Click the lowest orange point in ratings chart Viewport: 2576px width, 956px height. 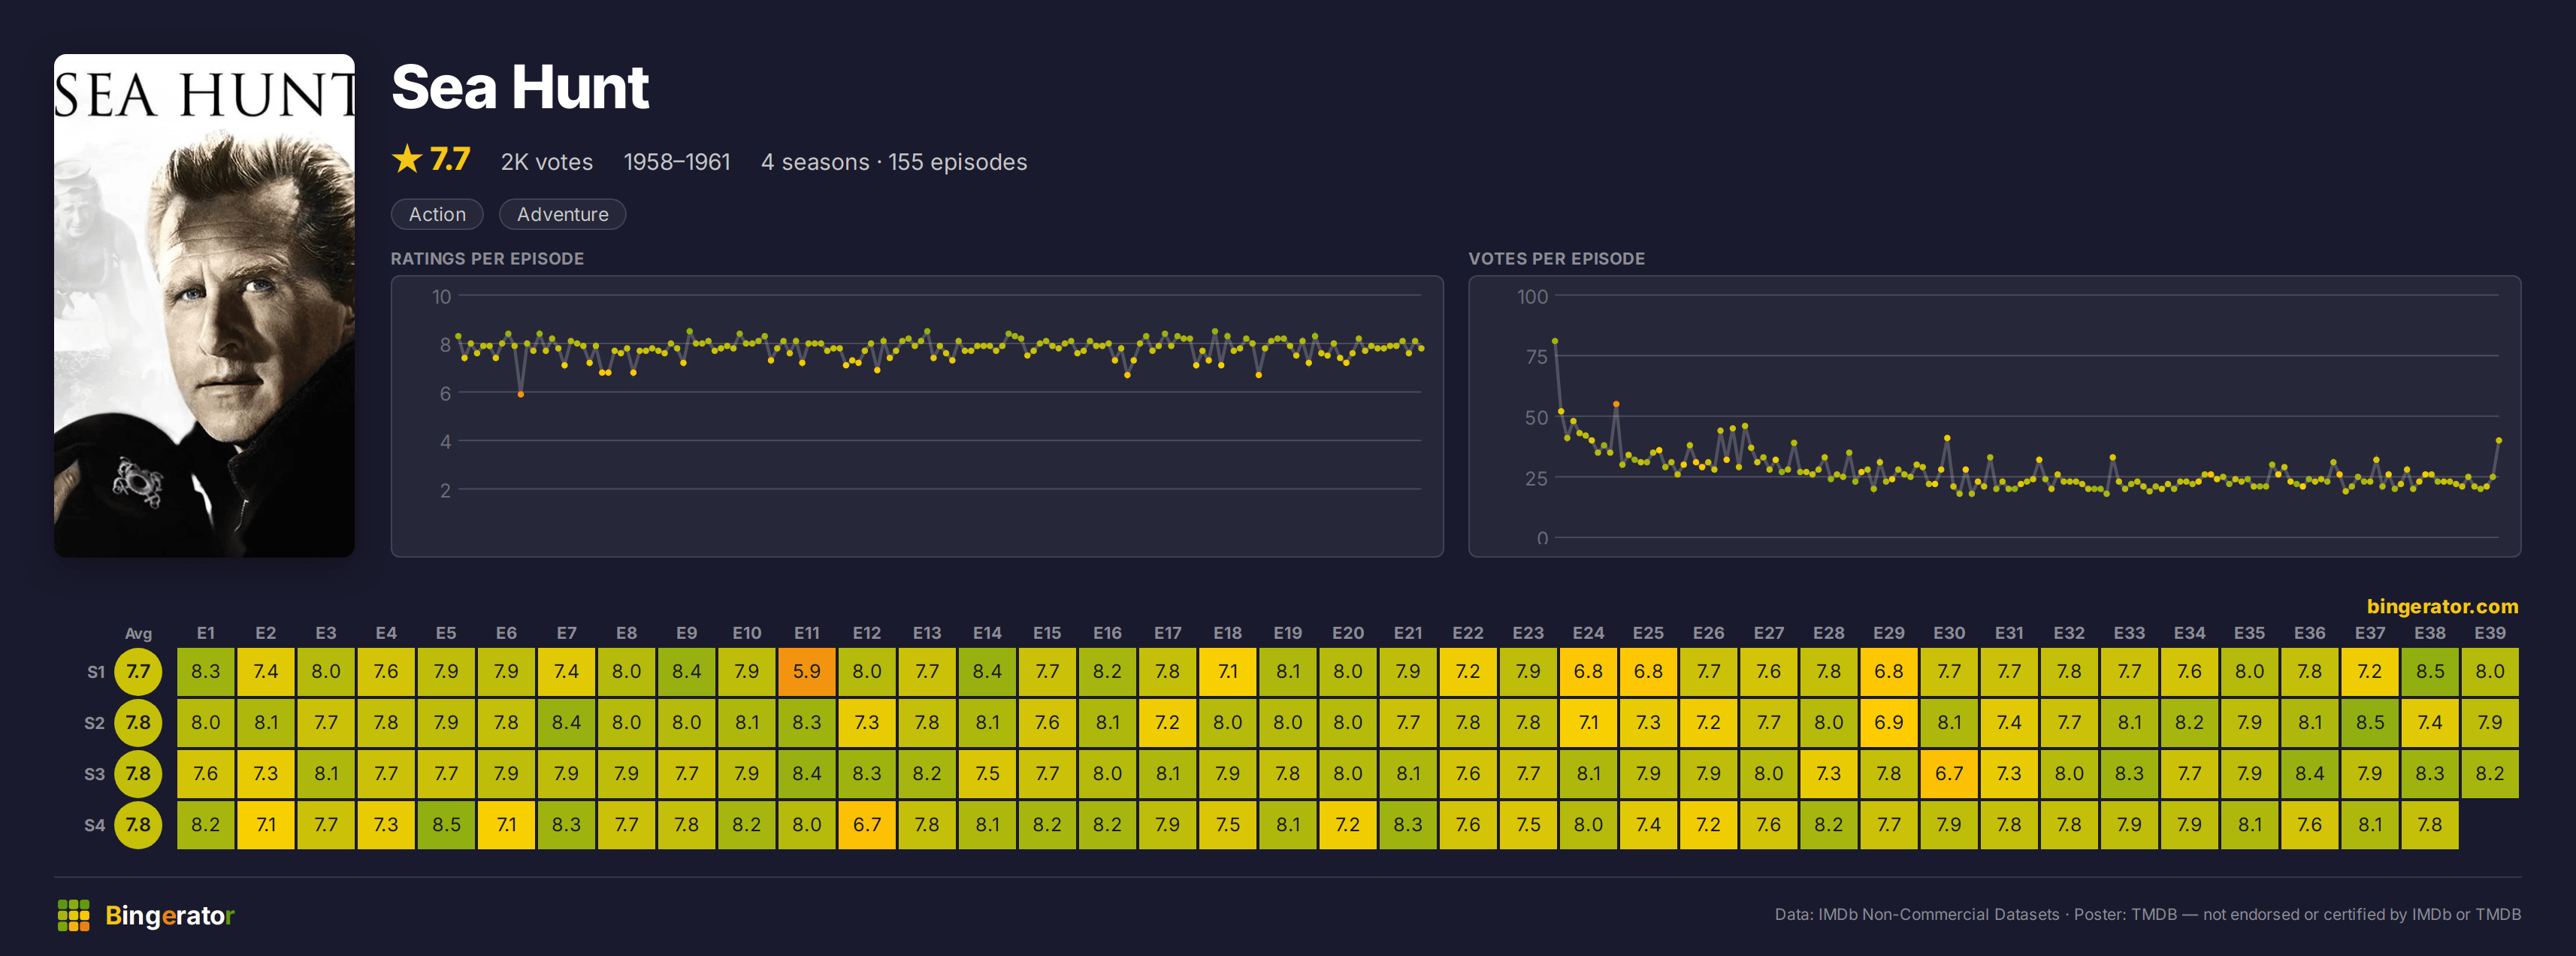coord(521,394)
